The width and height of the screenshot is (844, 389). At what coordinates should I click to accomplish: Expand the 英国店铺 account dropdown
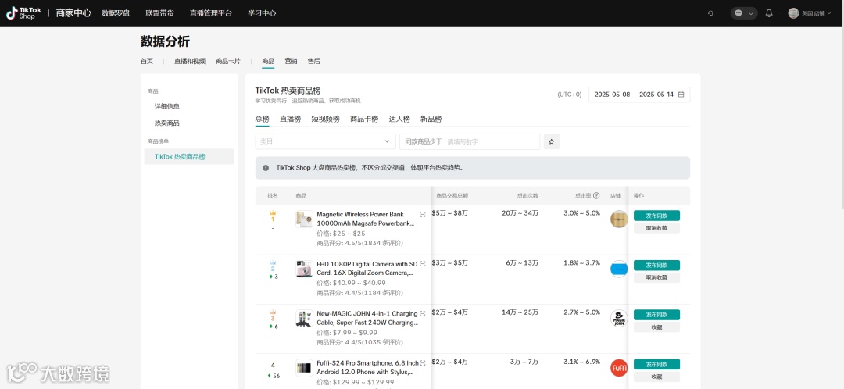coord(829,13)
